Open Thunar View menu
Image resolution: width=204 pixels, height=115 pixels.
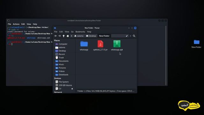(x=67, y=32)
